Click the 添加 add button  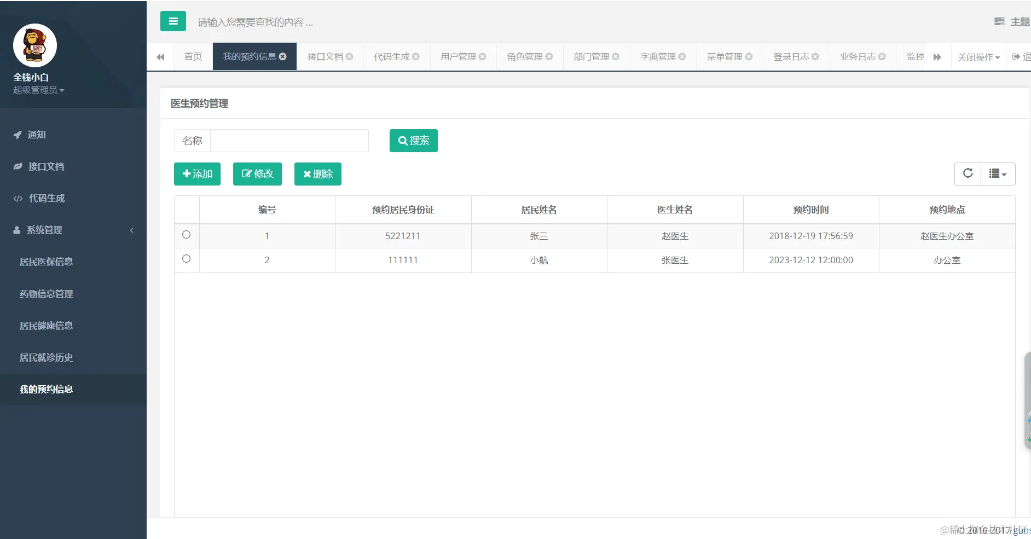click(x=197, y=174)
